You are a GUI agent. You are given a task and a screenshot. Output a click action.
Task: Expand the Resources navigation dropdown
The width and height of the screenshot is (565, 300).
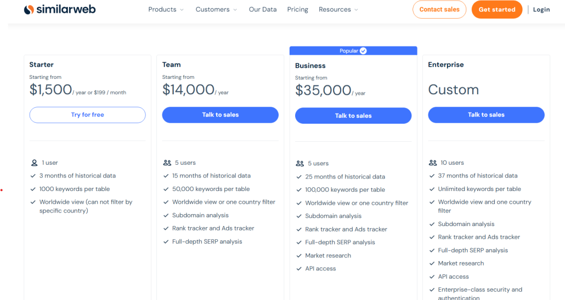[x=338, y=9]
